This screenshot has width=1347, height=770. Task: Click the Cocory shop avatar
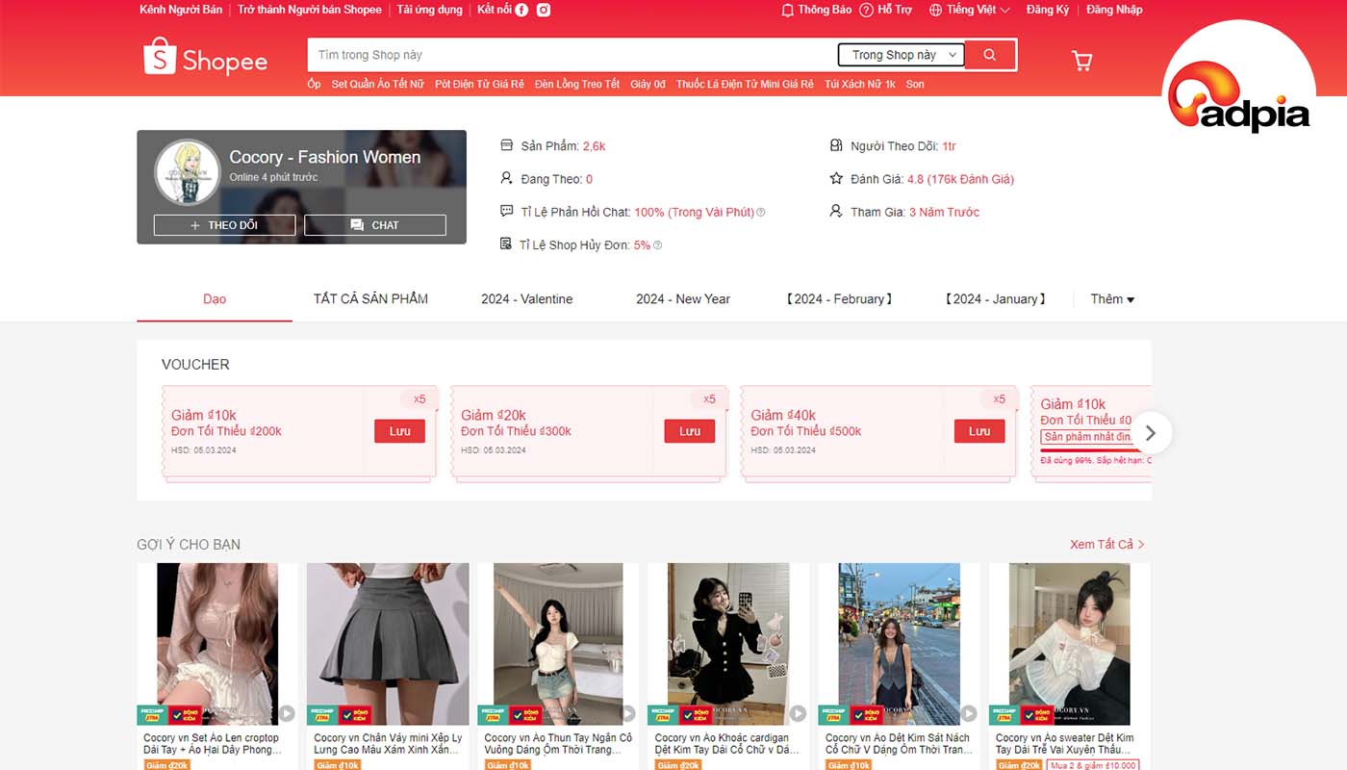(x=188, y=172)
